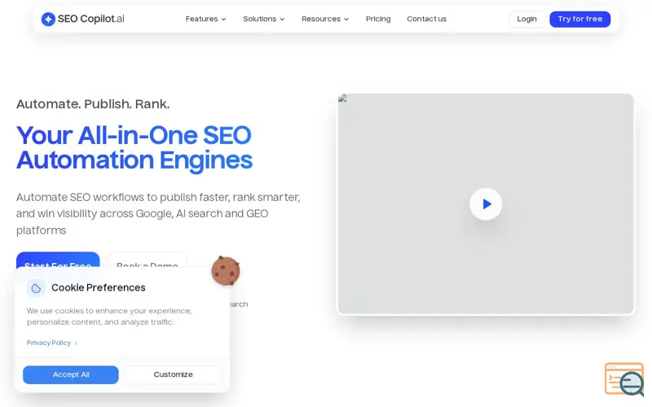Click the SEO Copilot.ai brand name

coord(91,19)
